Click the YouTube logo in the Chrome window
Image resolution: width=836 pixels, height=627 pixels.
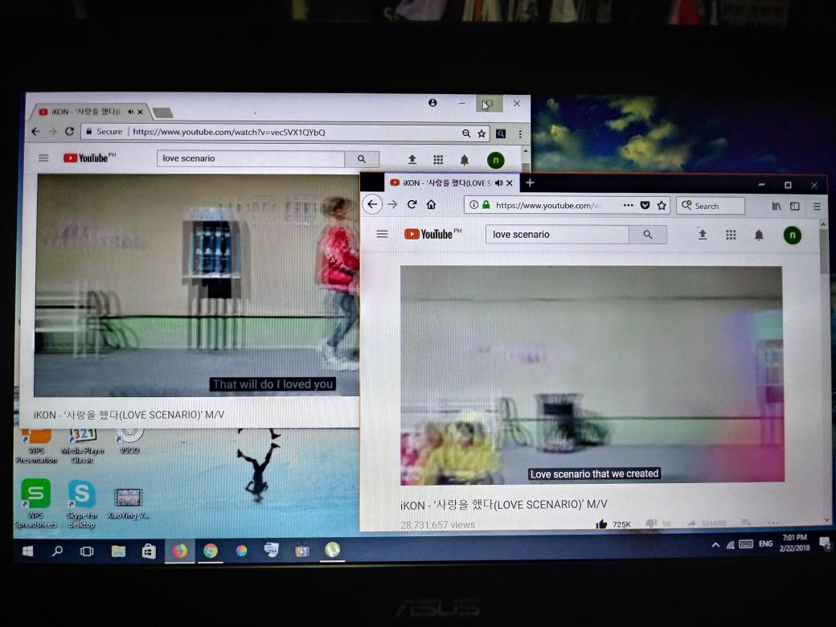tap(85, 158)
